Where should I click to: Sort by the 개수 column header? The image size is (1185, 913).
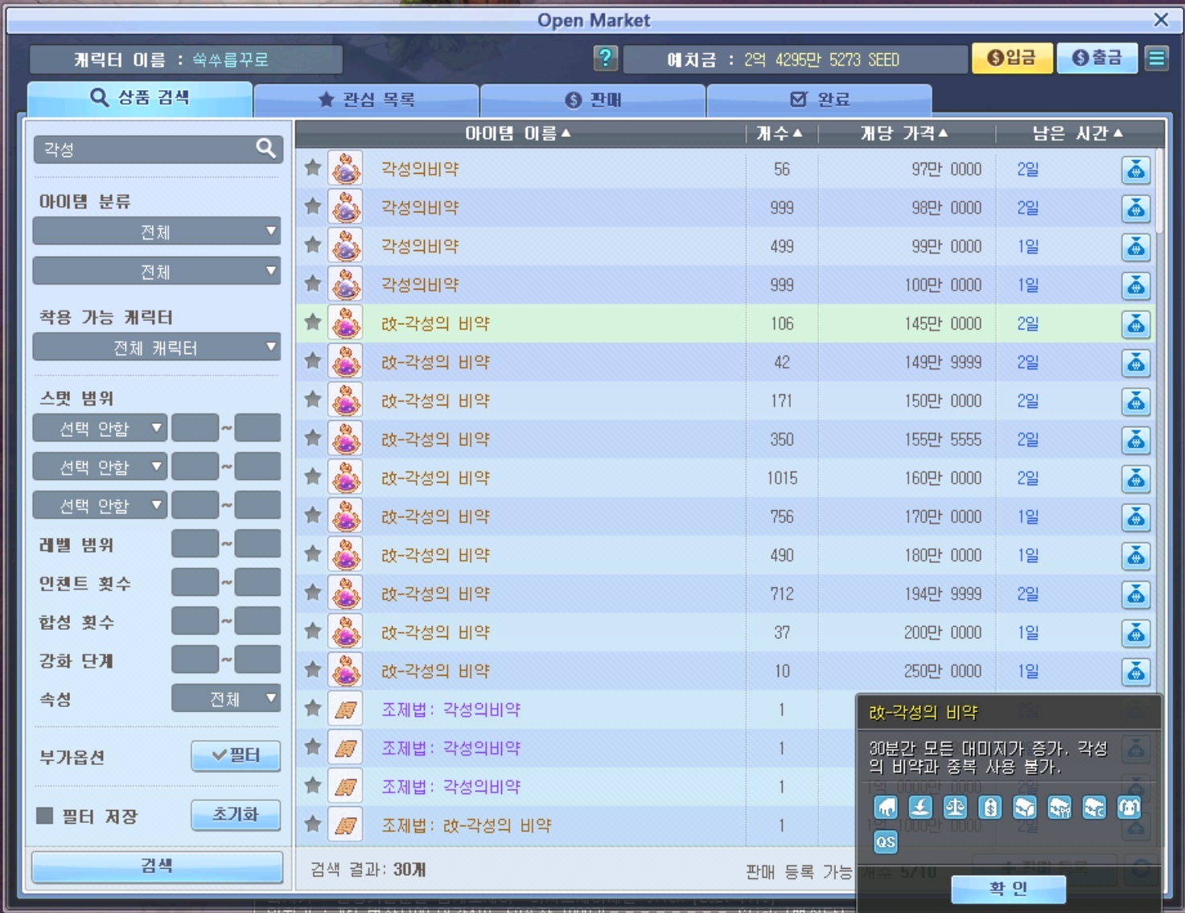pyautogui.click(x=780, y=134)
